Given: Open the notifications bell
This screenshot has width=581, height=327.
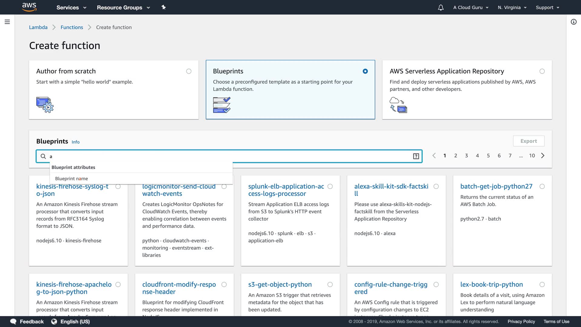Looking at the screenshot, I should click(x=441, y=8).
